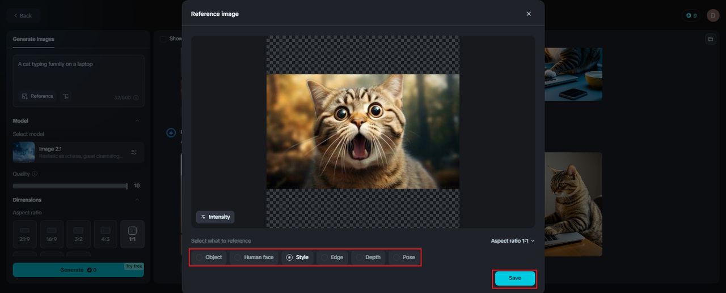Image resolution: width=726 pixels, height=293 pixels.
Task: Toggle the Show checkbox in background panel
Action: click(x=163, y=39)
